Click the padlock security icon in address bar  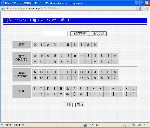(140, 9)
